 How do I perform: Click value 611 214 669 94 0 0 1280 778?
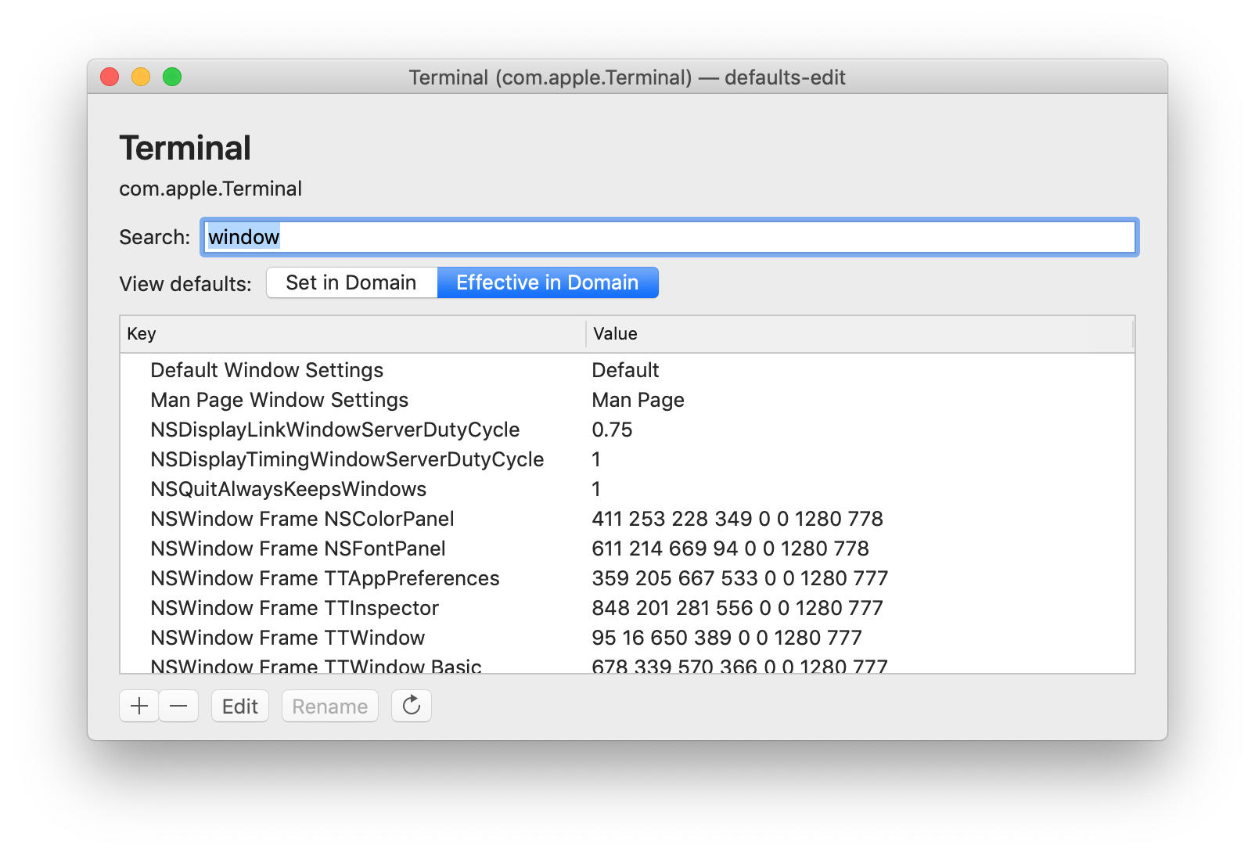pyautogui.click(x=730, y=548)
